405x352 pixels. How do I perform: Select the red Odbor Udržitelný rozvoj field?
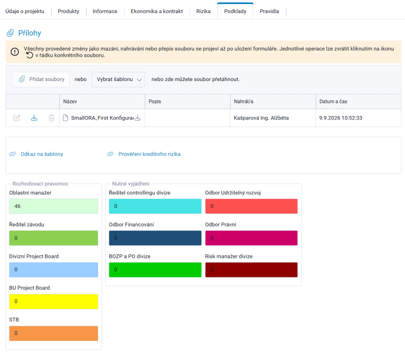click(251, 206)
